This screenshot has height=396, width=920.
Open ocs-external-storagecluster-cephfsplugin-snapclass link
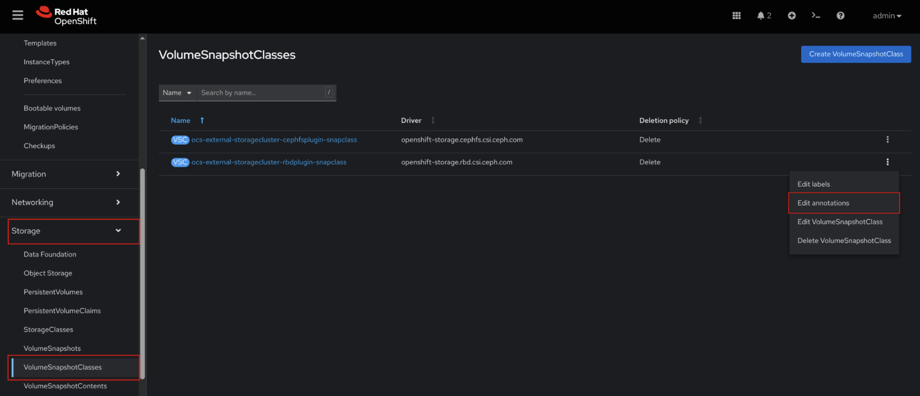pos(274,140)
